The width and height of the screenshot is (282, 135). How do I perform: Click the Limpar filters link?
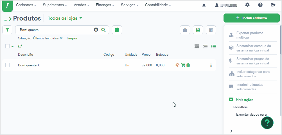pyautogui.click(x=72, y=38)
